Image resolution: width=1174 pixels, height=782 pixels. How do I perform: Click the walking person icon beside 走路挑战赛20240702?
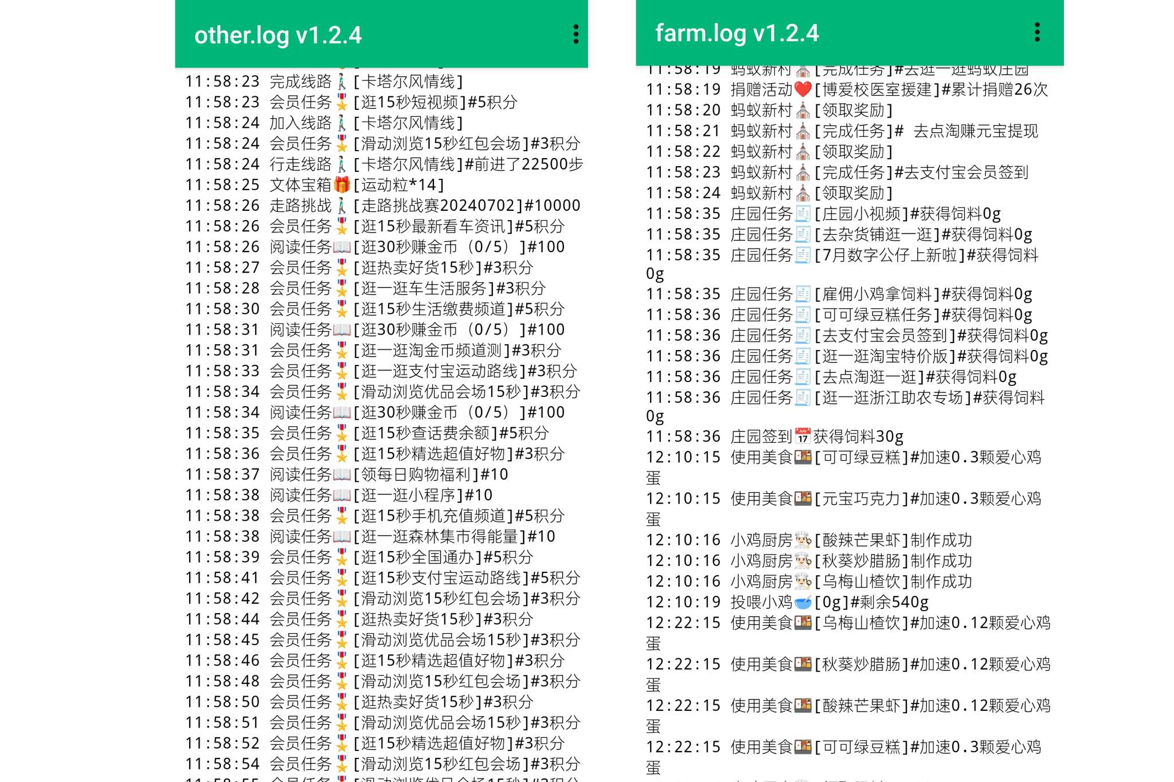coord(342,205)
